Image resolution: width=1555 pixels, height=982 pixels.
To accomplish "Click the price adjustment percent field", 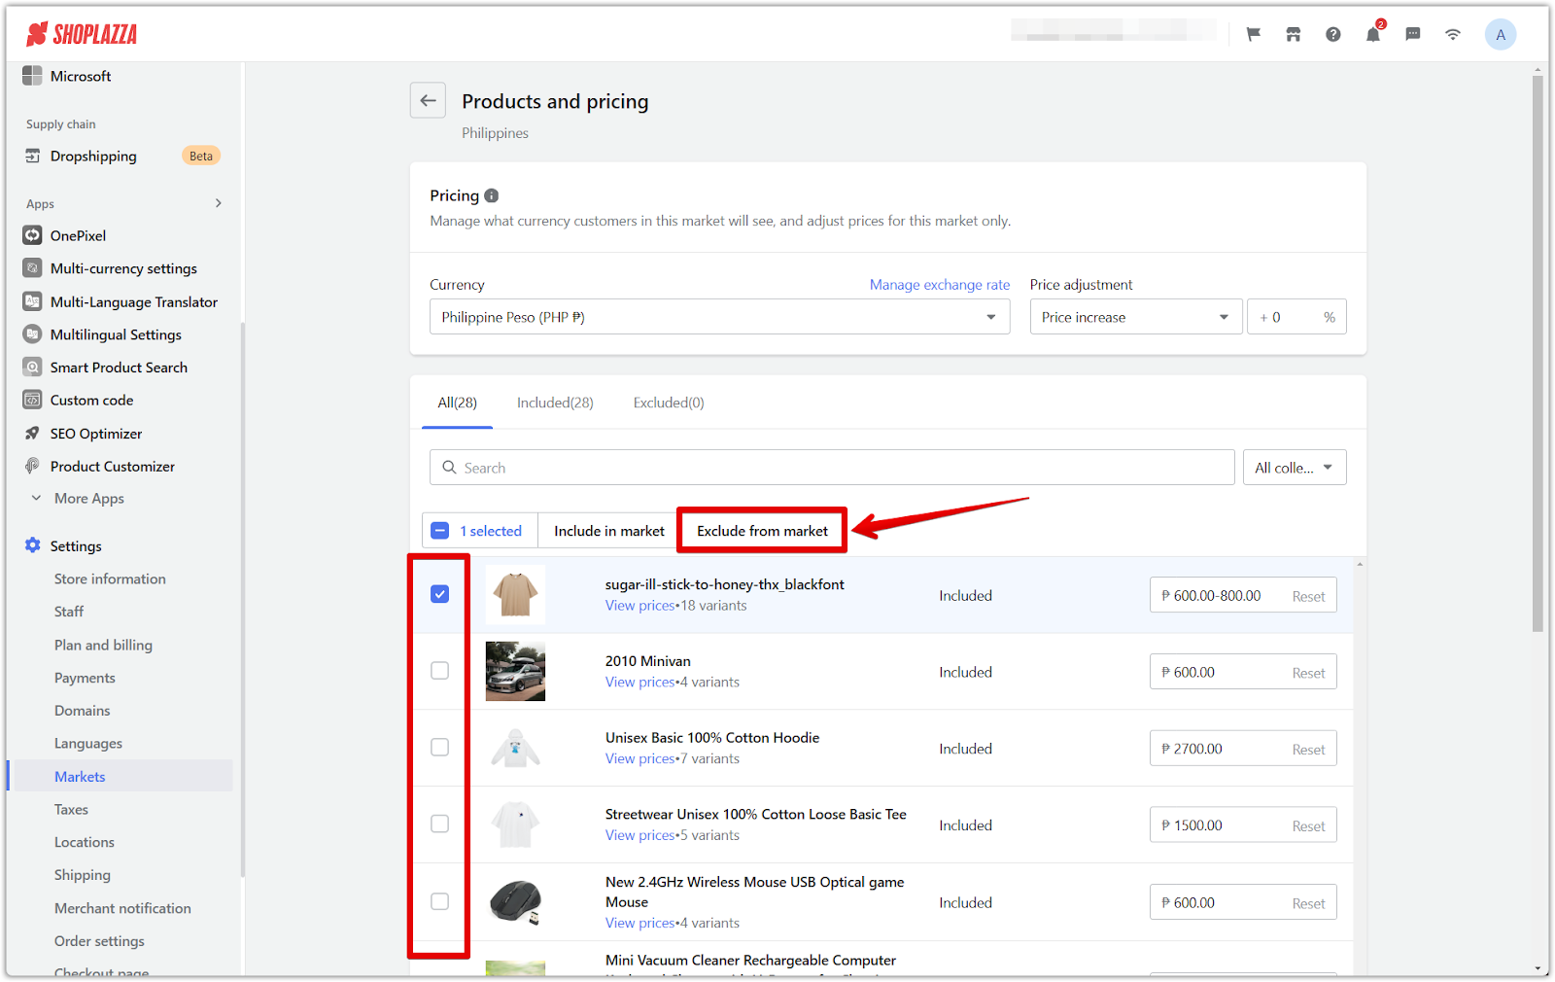I will (1296, 317).
